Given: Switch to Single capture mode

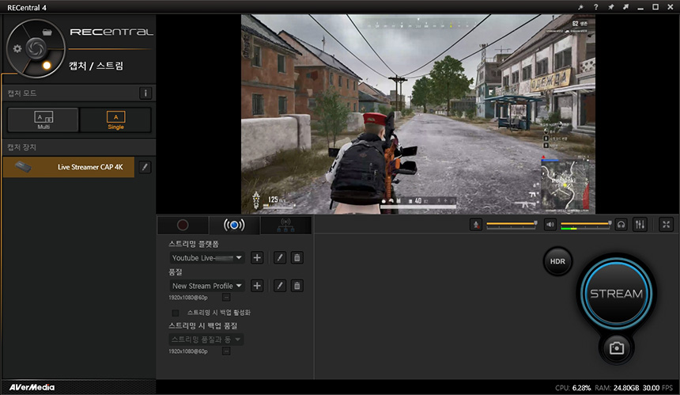Looking at the screenshot, I should pos(115,120).
